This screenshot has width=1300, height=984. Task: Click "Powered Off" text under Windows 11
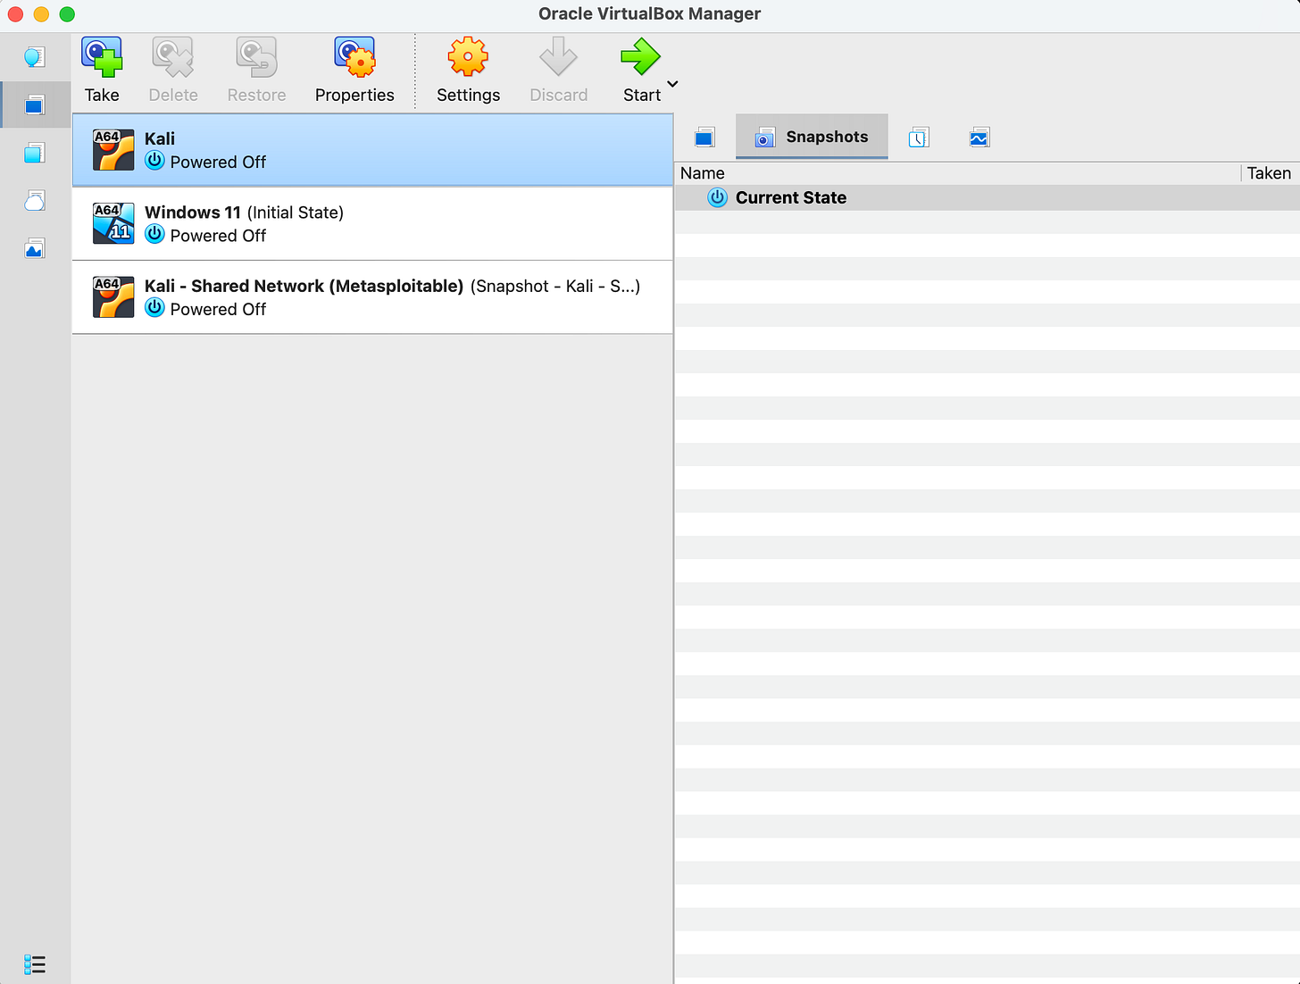(x=218, y=236)
